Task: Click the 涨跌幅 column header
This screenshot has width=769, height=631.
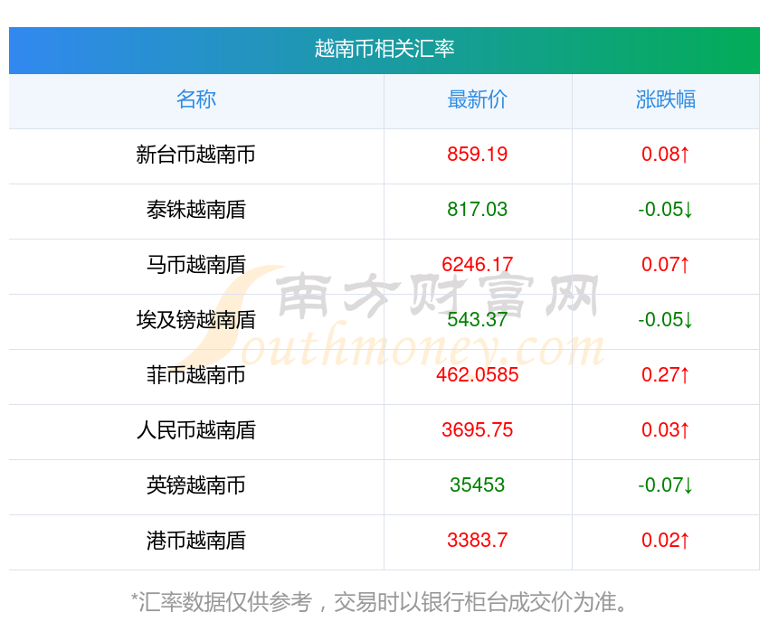Action: tap(666, 99)
